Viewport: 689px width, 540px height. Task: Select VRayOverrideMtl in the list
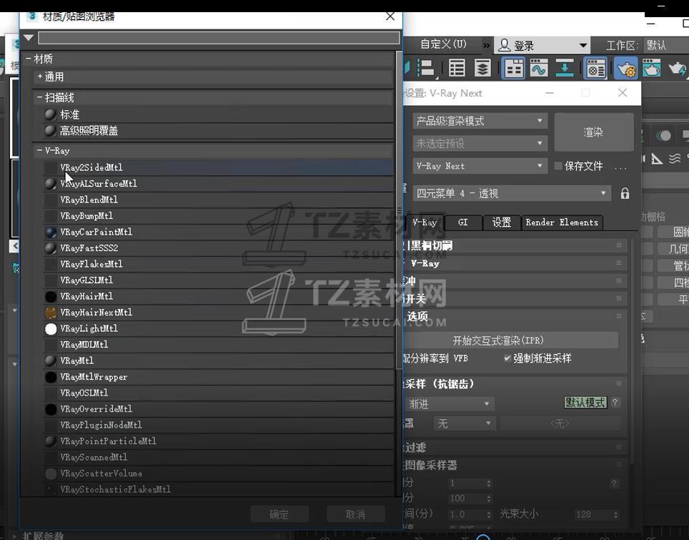pyautogui.click(x=218, y=409)
